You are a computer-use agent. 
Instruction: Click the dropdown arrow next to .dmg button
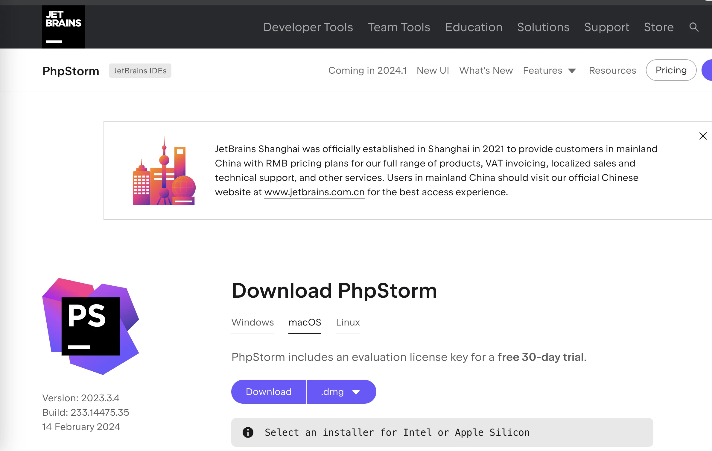(357, 391)
